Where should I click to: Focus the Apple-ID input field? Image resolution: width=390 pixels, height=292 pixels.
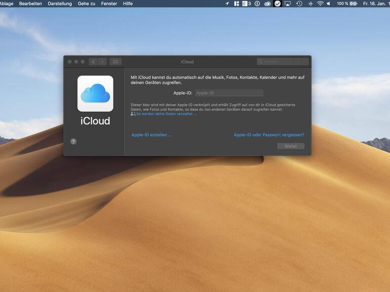[229, 93]
